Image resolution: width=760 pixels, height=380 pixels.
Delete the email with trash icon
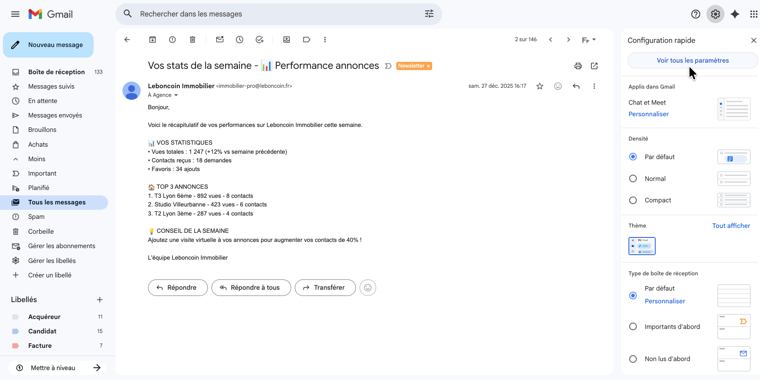[192, 40]
